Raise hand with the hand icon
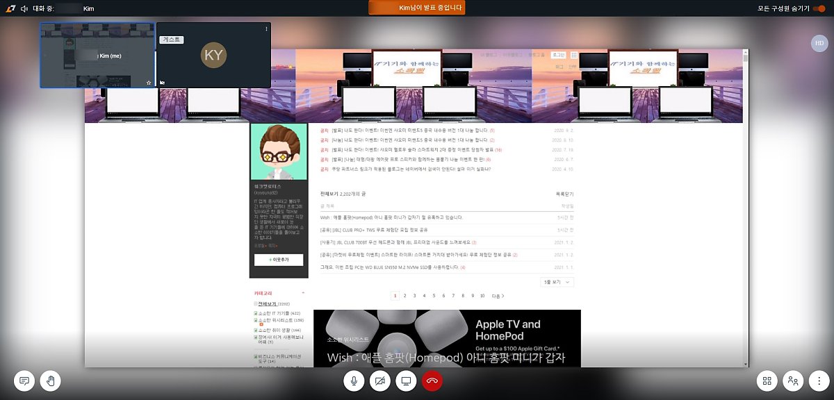 [51, 381]
